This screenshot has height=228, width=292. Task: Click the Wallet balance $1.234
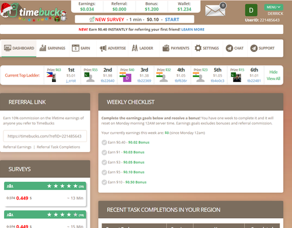pyautogui.click(x=185, y=9)
